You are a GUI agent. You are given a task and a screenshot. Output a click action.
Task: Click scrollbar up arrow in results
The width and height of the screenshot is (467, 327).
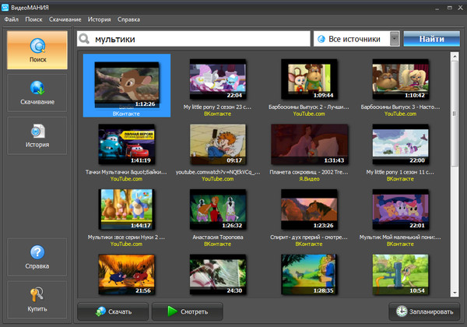click(x=455, y=57)
